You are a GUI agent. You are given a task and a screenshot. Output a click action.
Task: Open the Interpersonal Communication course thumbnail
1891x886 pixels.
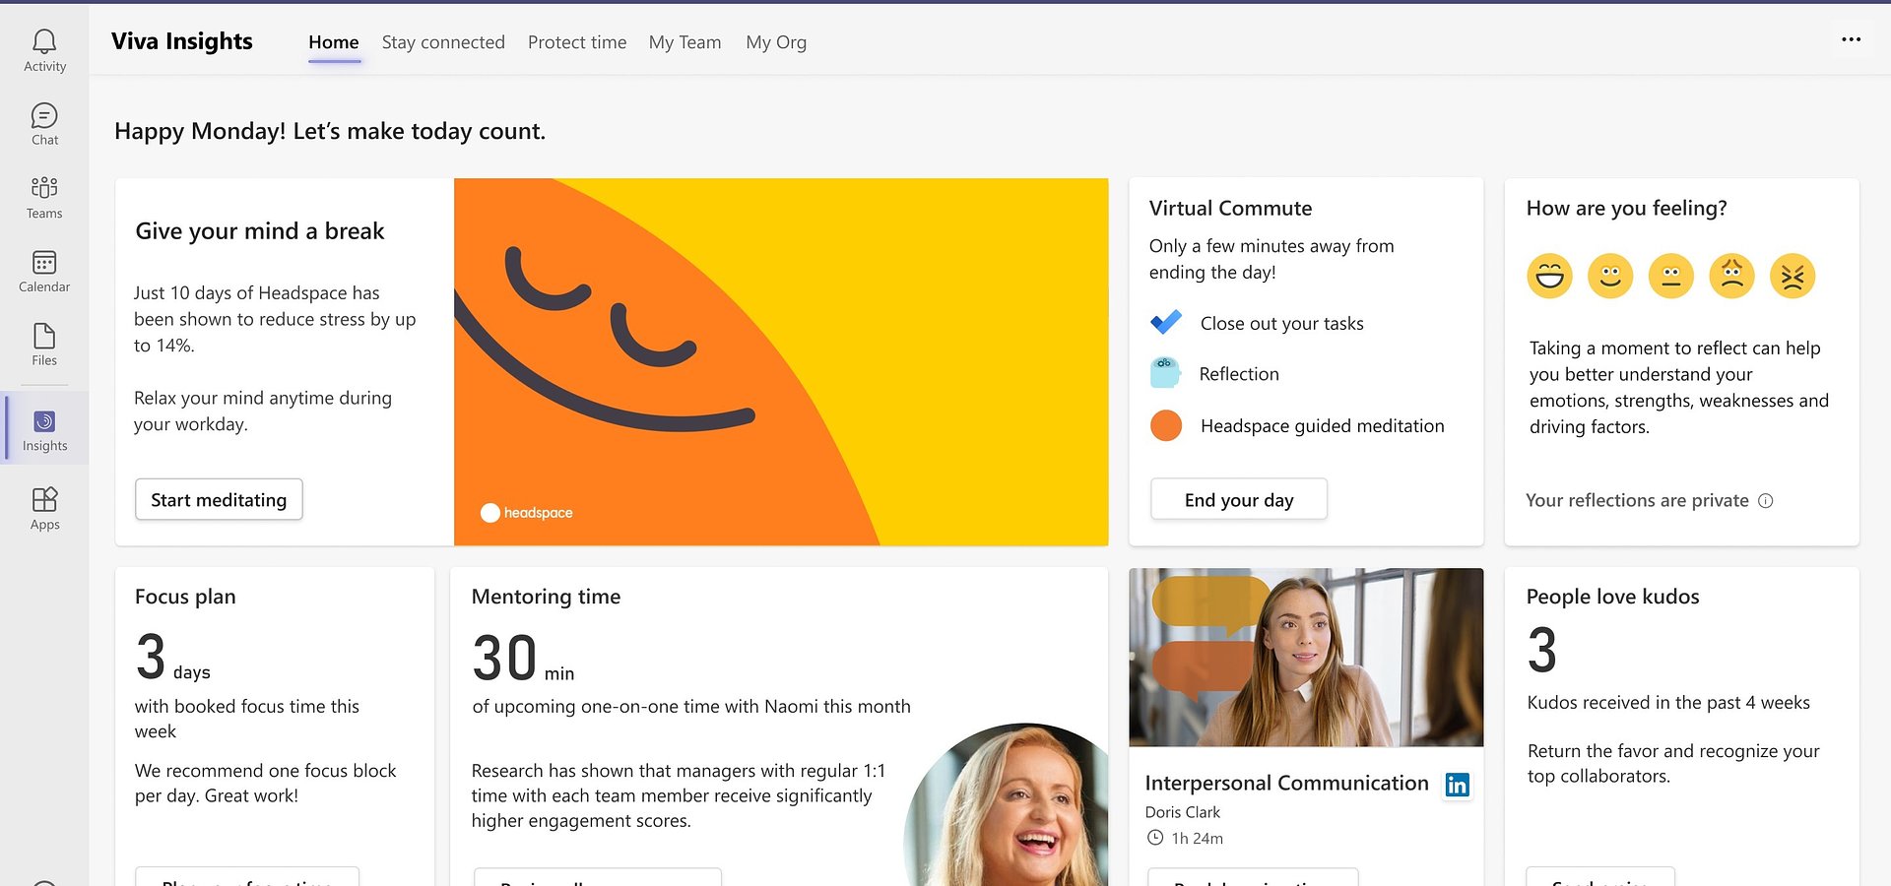[x=1306, y=657]
